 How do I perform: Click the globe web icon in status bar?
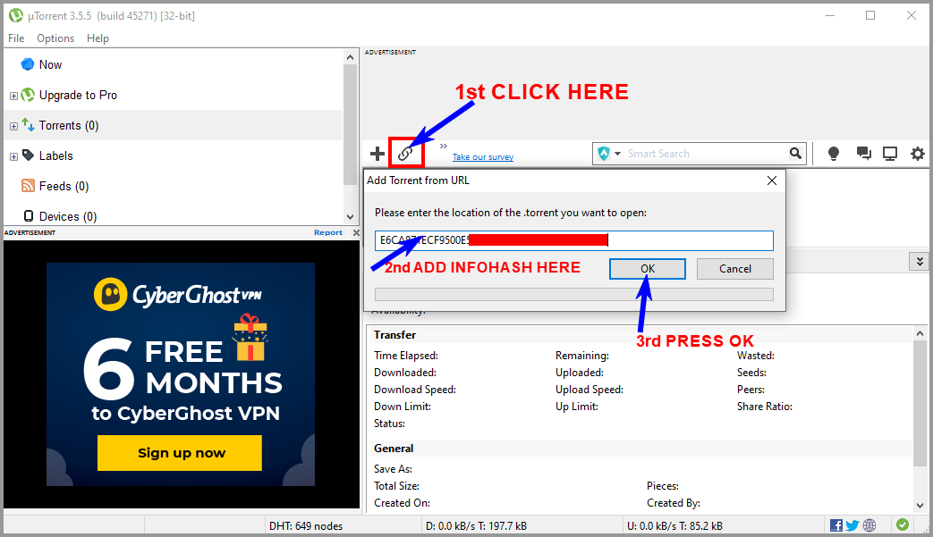(869, 525)
